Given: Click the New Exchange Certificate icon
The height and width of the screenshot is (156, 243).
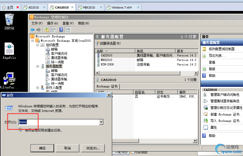Looking at the screenshot, I should [205, 114].
